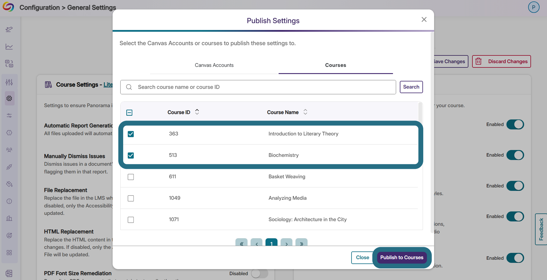Click the Panorama logo in header
Image resolution: width=547 pixels, height=280 pixels.
[8, 7]
